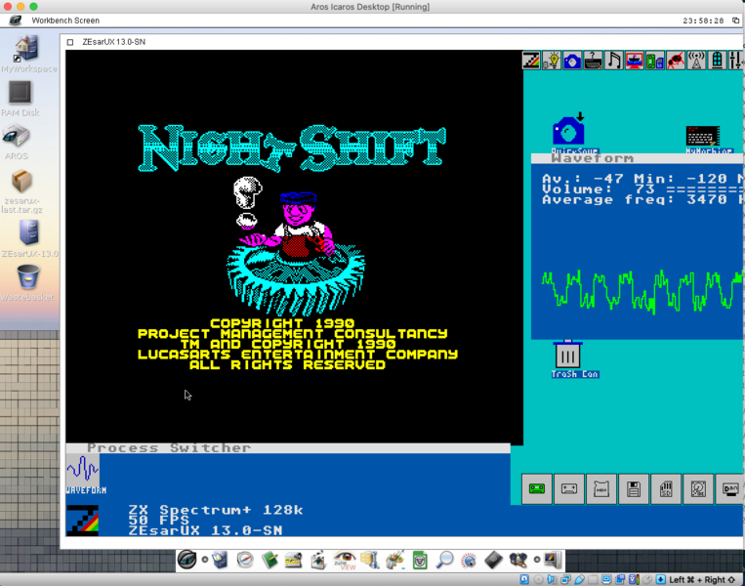The width and height of the screenshot is (745, 586).
Task: Click the blue camera snapshot toolbar icon
Action: (572, 61)
